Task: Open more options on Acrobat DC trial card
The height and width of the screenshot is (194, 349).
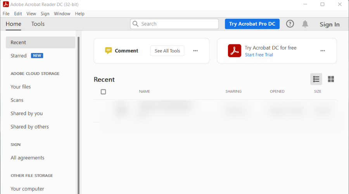Action: (323, 51)
